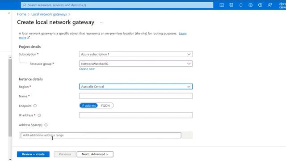Select the IP address endpoint option

(88, 106)
